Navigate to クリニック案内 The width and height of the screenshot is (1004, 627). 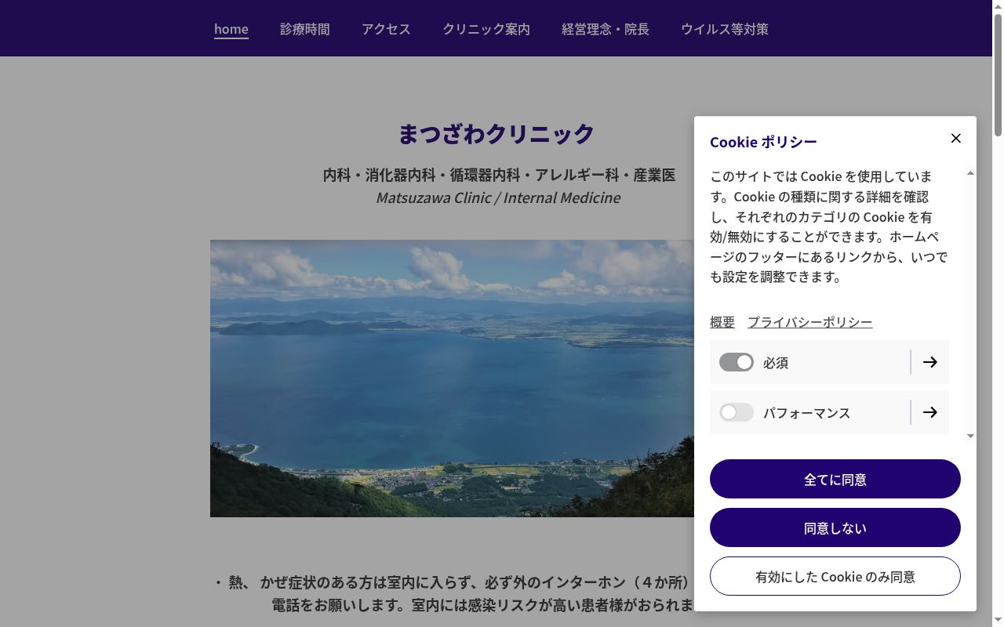(x=486, y=29)
